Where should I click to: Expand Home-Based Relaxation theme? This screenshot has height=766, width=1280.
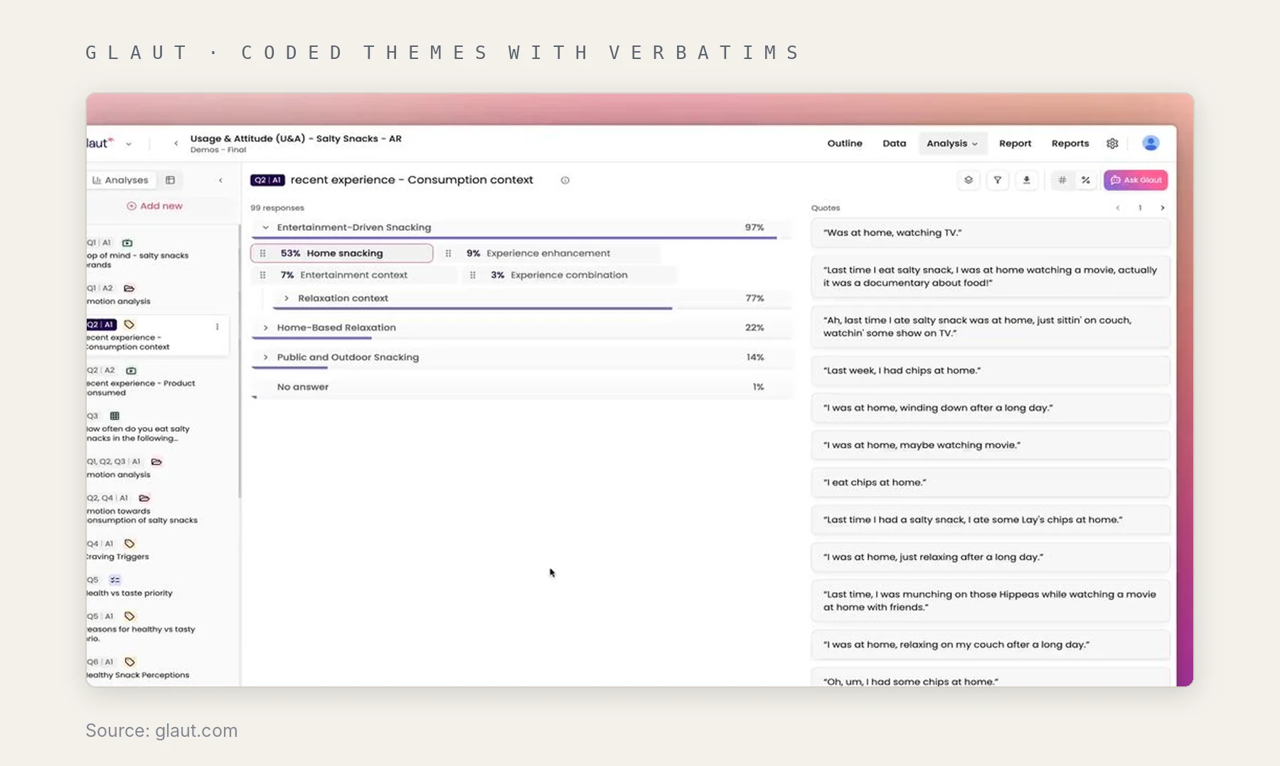(x=265, y=328)
